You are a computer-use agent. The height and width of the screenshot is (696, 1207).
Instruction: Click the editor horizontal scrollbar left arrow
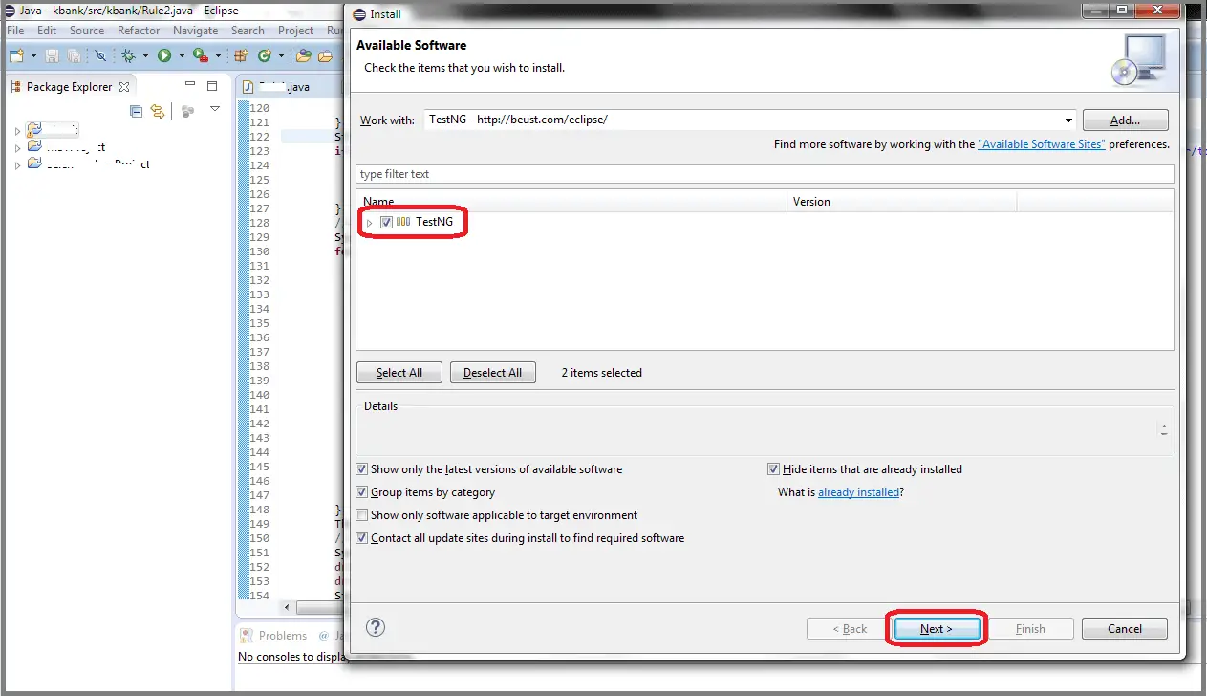pyautogui.click(x=288, y=608)
